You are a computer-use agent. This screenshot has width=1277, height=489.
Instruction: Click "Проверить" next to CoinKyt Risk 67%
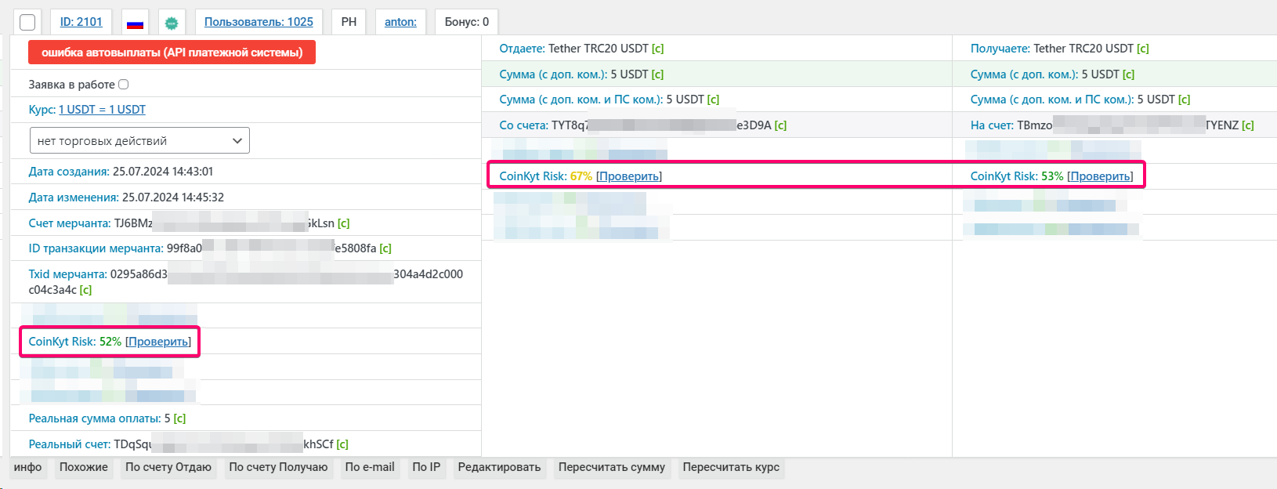point(629,176)
